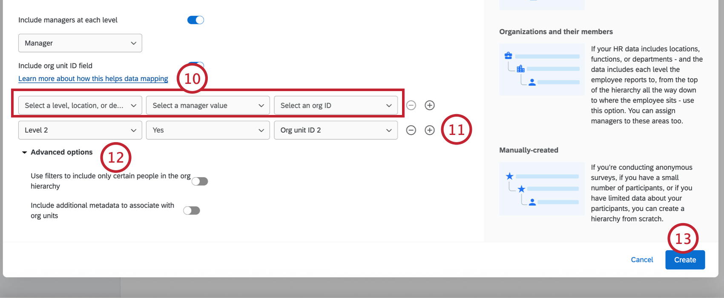Click the Include org unit ID field label

55,66
